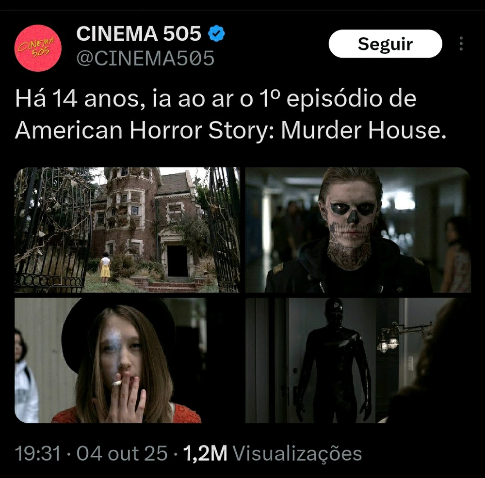Click the cigarette in the smoking photo
The image size is (485, 478).
[116, 384]
